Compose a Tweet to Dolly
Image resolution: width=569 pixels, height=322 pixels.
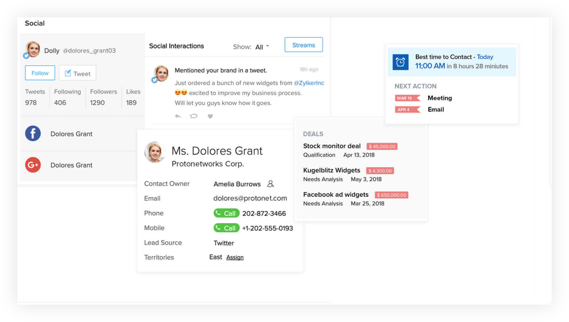77,73
